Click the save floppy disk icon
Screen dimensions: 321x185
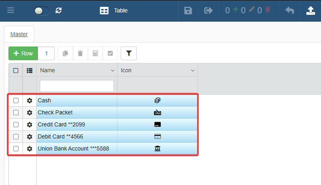[x=188, y=10]
